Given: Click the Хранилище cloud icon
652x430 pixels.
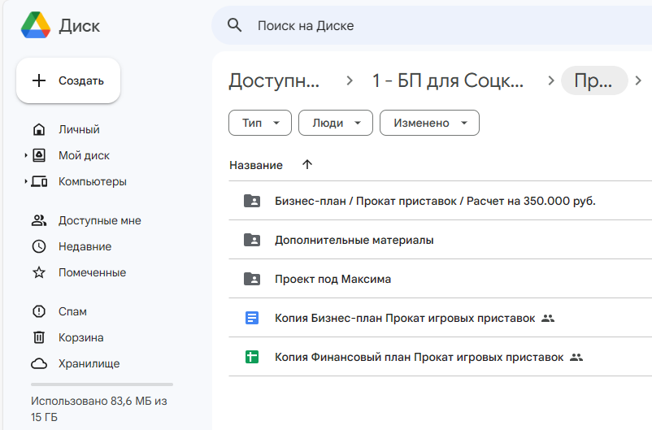Looking at the screenshot, I should pos(39,364).
